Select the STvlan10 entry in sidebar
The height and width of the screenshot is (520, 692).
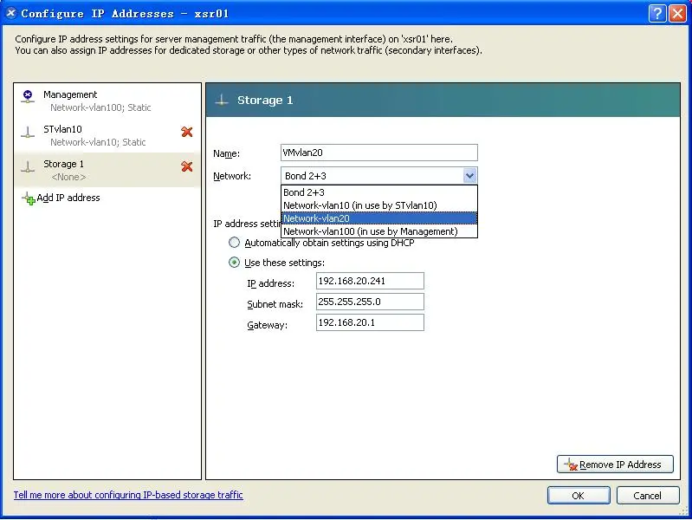click(107, 135)
